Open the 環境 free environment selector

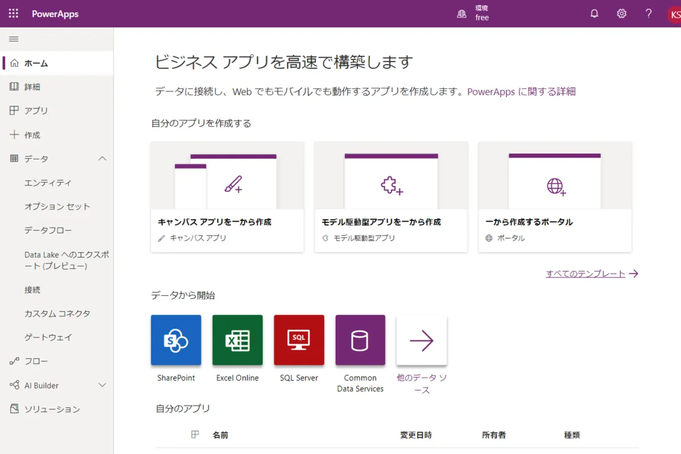point(476,13)
